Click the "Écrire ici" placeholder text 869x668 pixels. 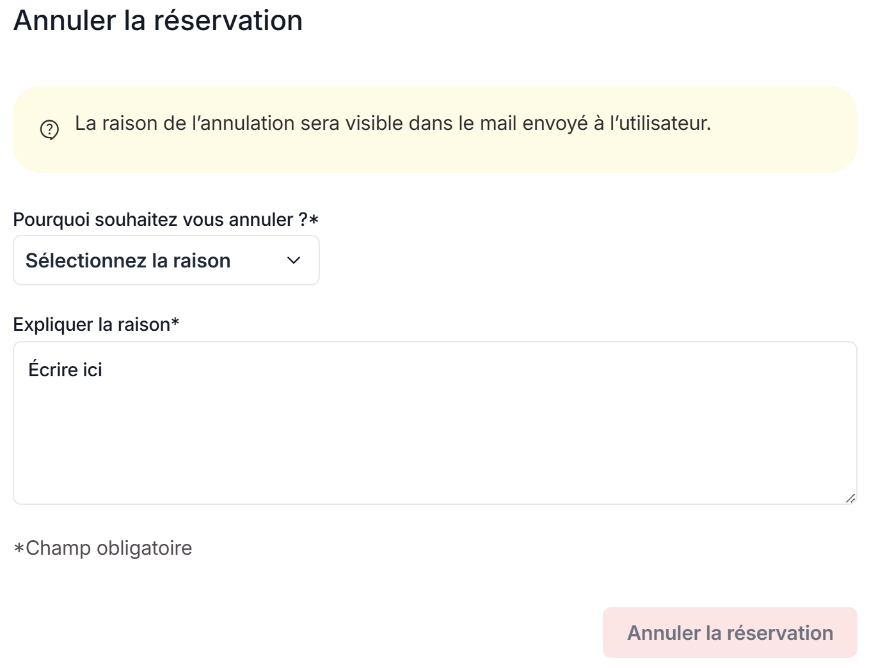65,370
